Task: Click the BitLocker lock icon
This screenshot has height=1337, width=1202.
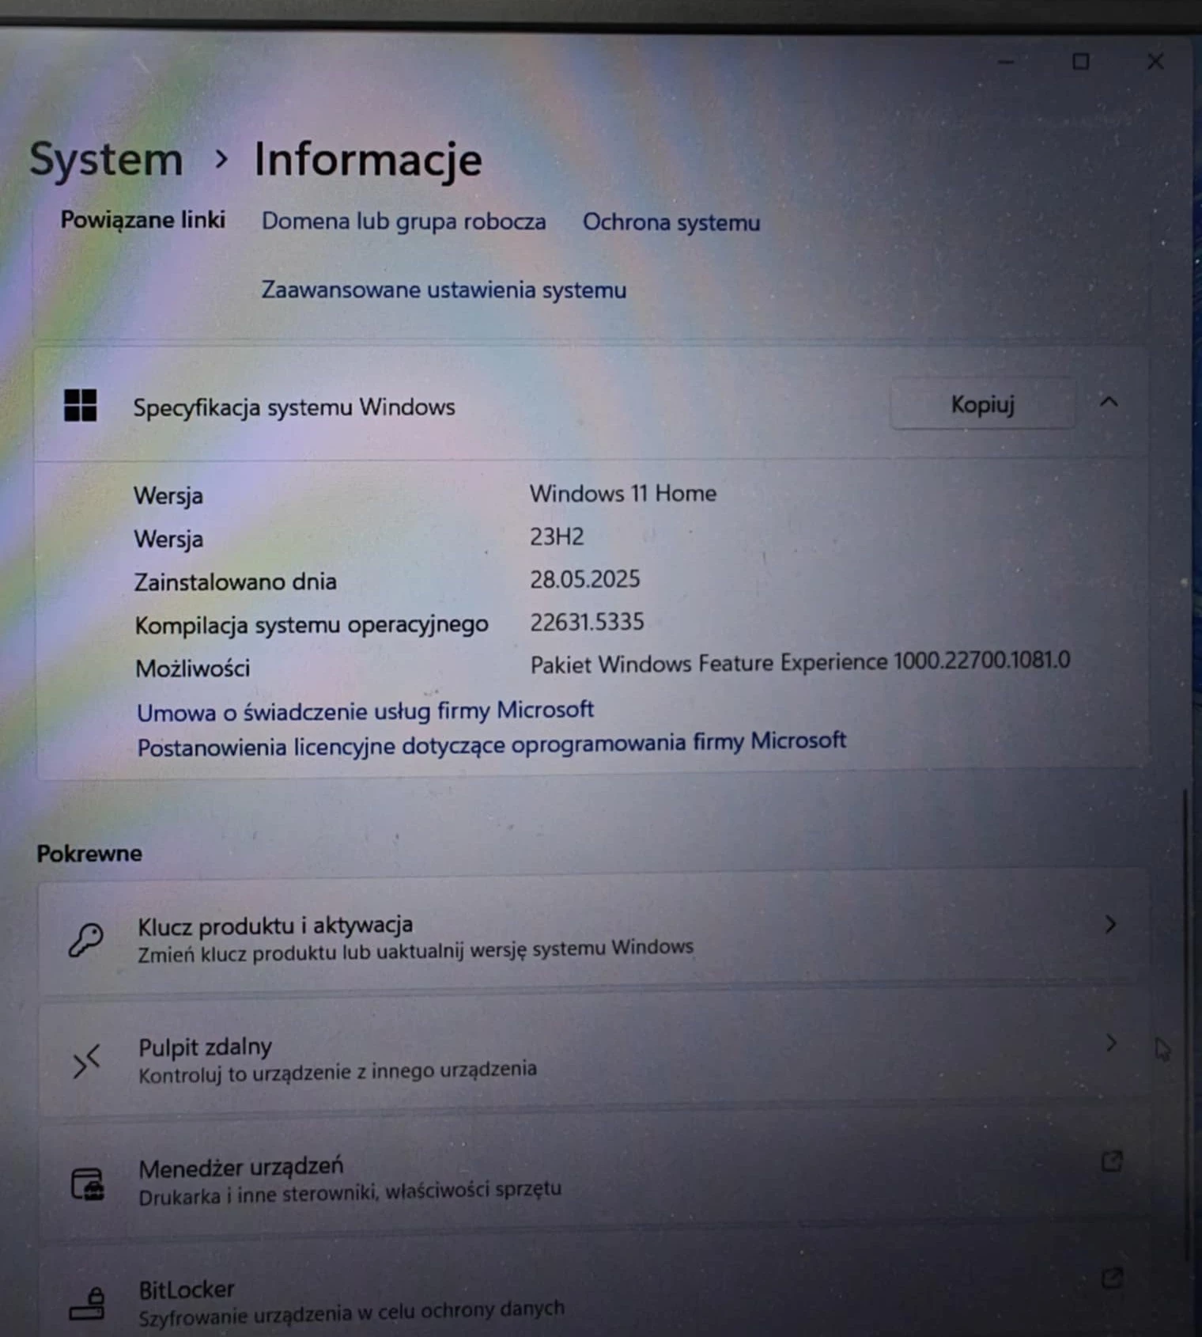Action: (x=87, y=1303)
